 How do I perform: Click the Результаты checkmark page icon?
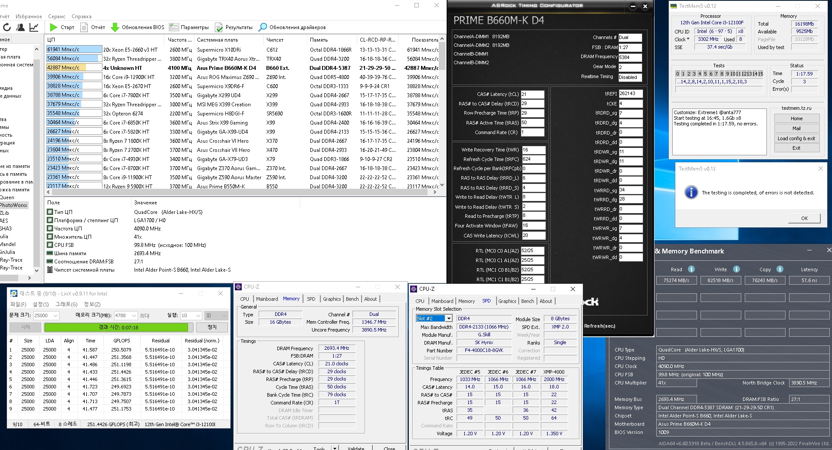click(219, 27)
